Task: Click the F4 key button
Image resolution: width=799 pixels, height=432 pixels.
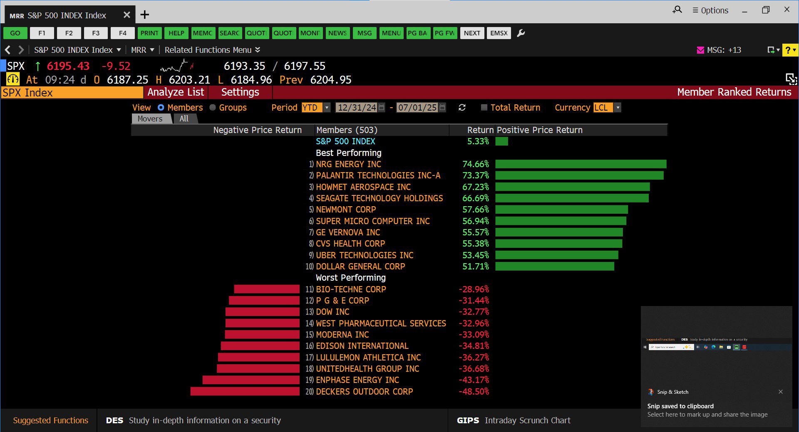Action: coord(123,33)
